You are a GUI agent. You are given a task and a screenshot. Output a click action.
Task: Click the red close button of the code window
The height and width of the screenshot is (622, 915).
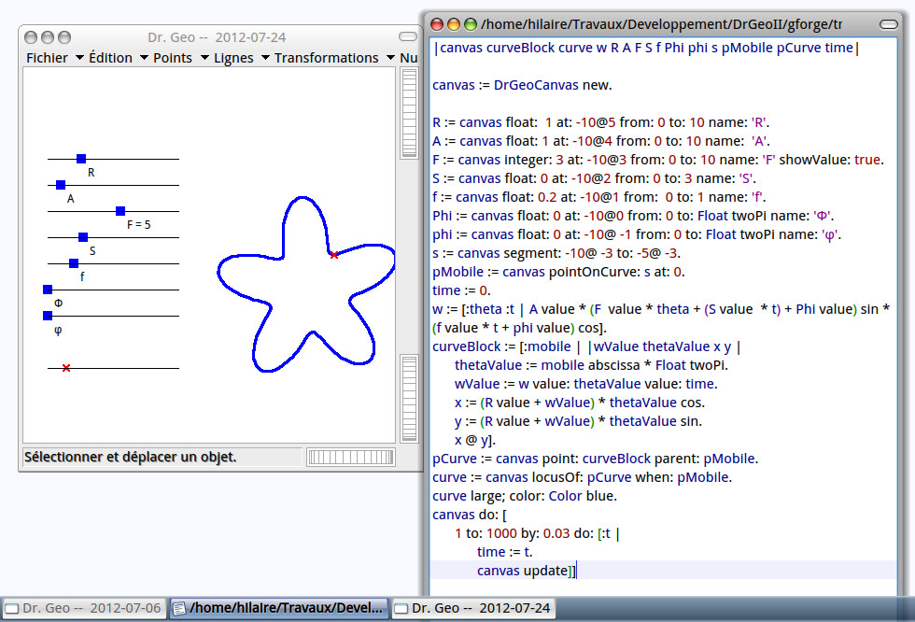437,24
